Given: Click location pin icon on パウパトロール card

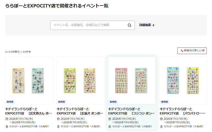Looking at the screenshot, I should click(x=161, y=127).
